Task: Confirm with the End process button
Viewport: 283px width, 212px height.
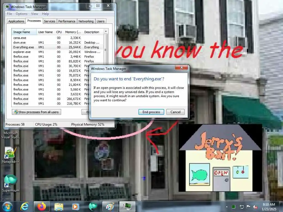Action: [151, 112]
